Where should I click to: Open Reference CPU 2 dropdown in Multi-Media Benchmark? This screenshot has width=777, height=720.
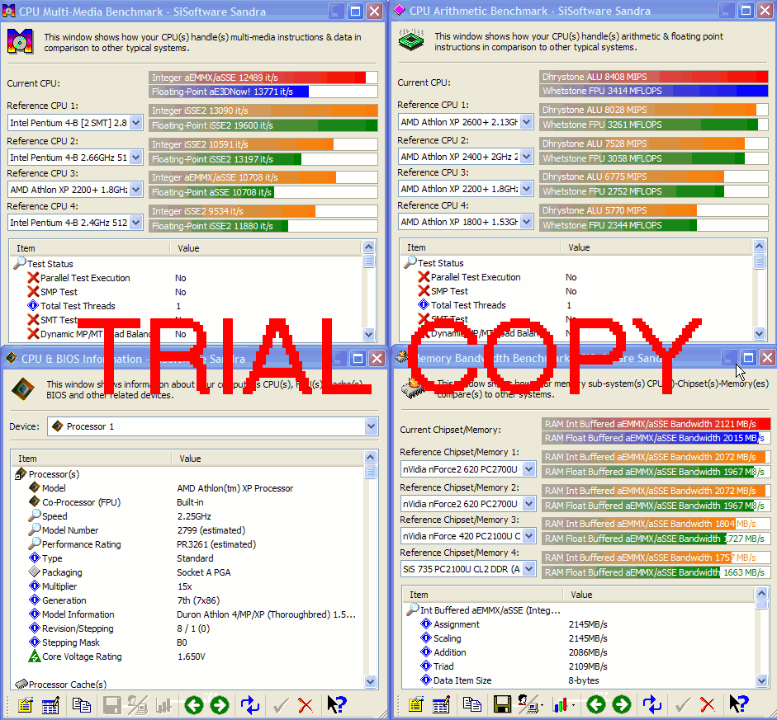135,158
